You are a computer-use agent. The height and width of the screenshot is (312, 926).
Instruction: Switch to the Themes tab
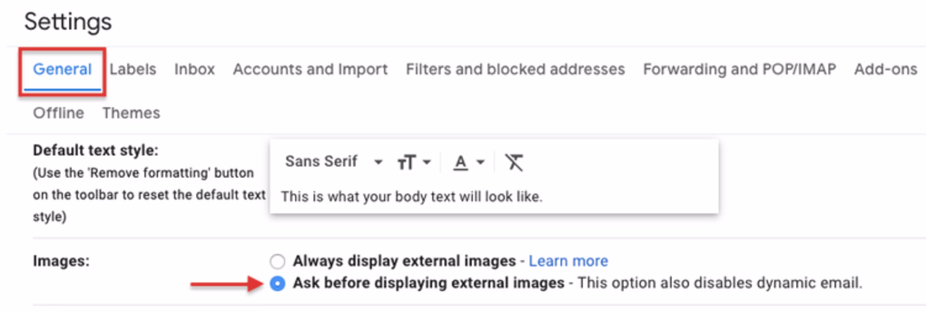131,113
